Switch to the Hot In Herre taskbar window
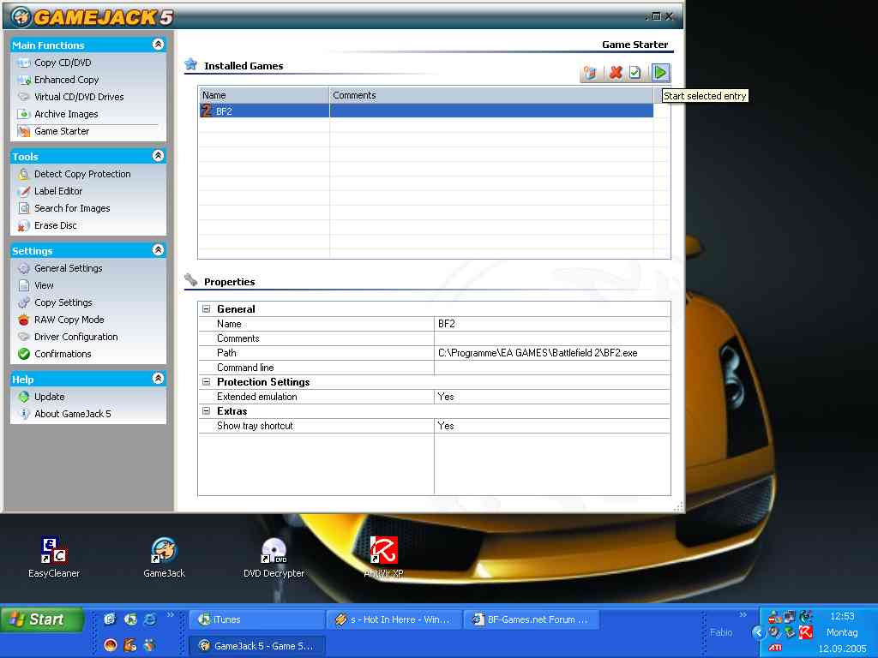This screenshot has width=878, height=658. coord(394,619)
